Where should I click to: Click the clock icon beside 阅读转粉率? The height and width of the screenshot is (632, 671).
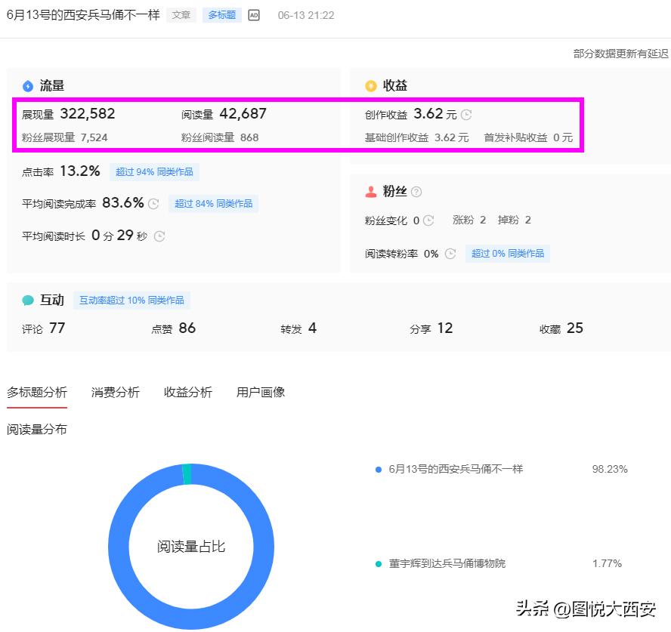pyautogui.click(x=451, y=254)
